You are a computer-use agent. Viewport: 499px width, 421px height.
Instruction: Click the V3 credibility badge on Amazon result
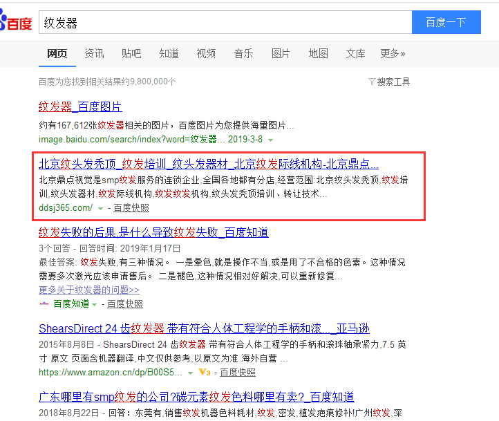(x=204, y=373)
